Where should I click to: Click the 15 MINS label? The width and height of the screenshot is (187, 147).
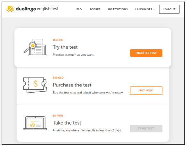(58, 40)
